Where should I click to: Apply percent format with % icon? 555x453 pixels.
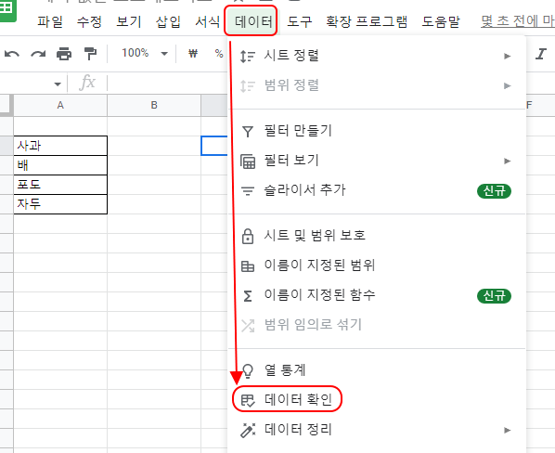tap(219, 54)
